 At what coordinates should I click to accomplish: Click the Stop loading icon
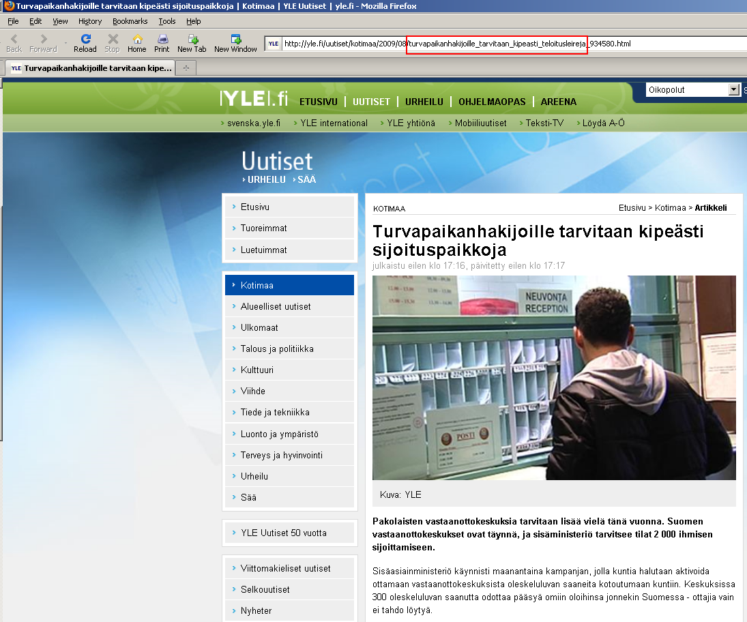pos(112,40)
